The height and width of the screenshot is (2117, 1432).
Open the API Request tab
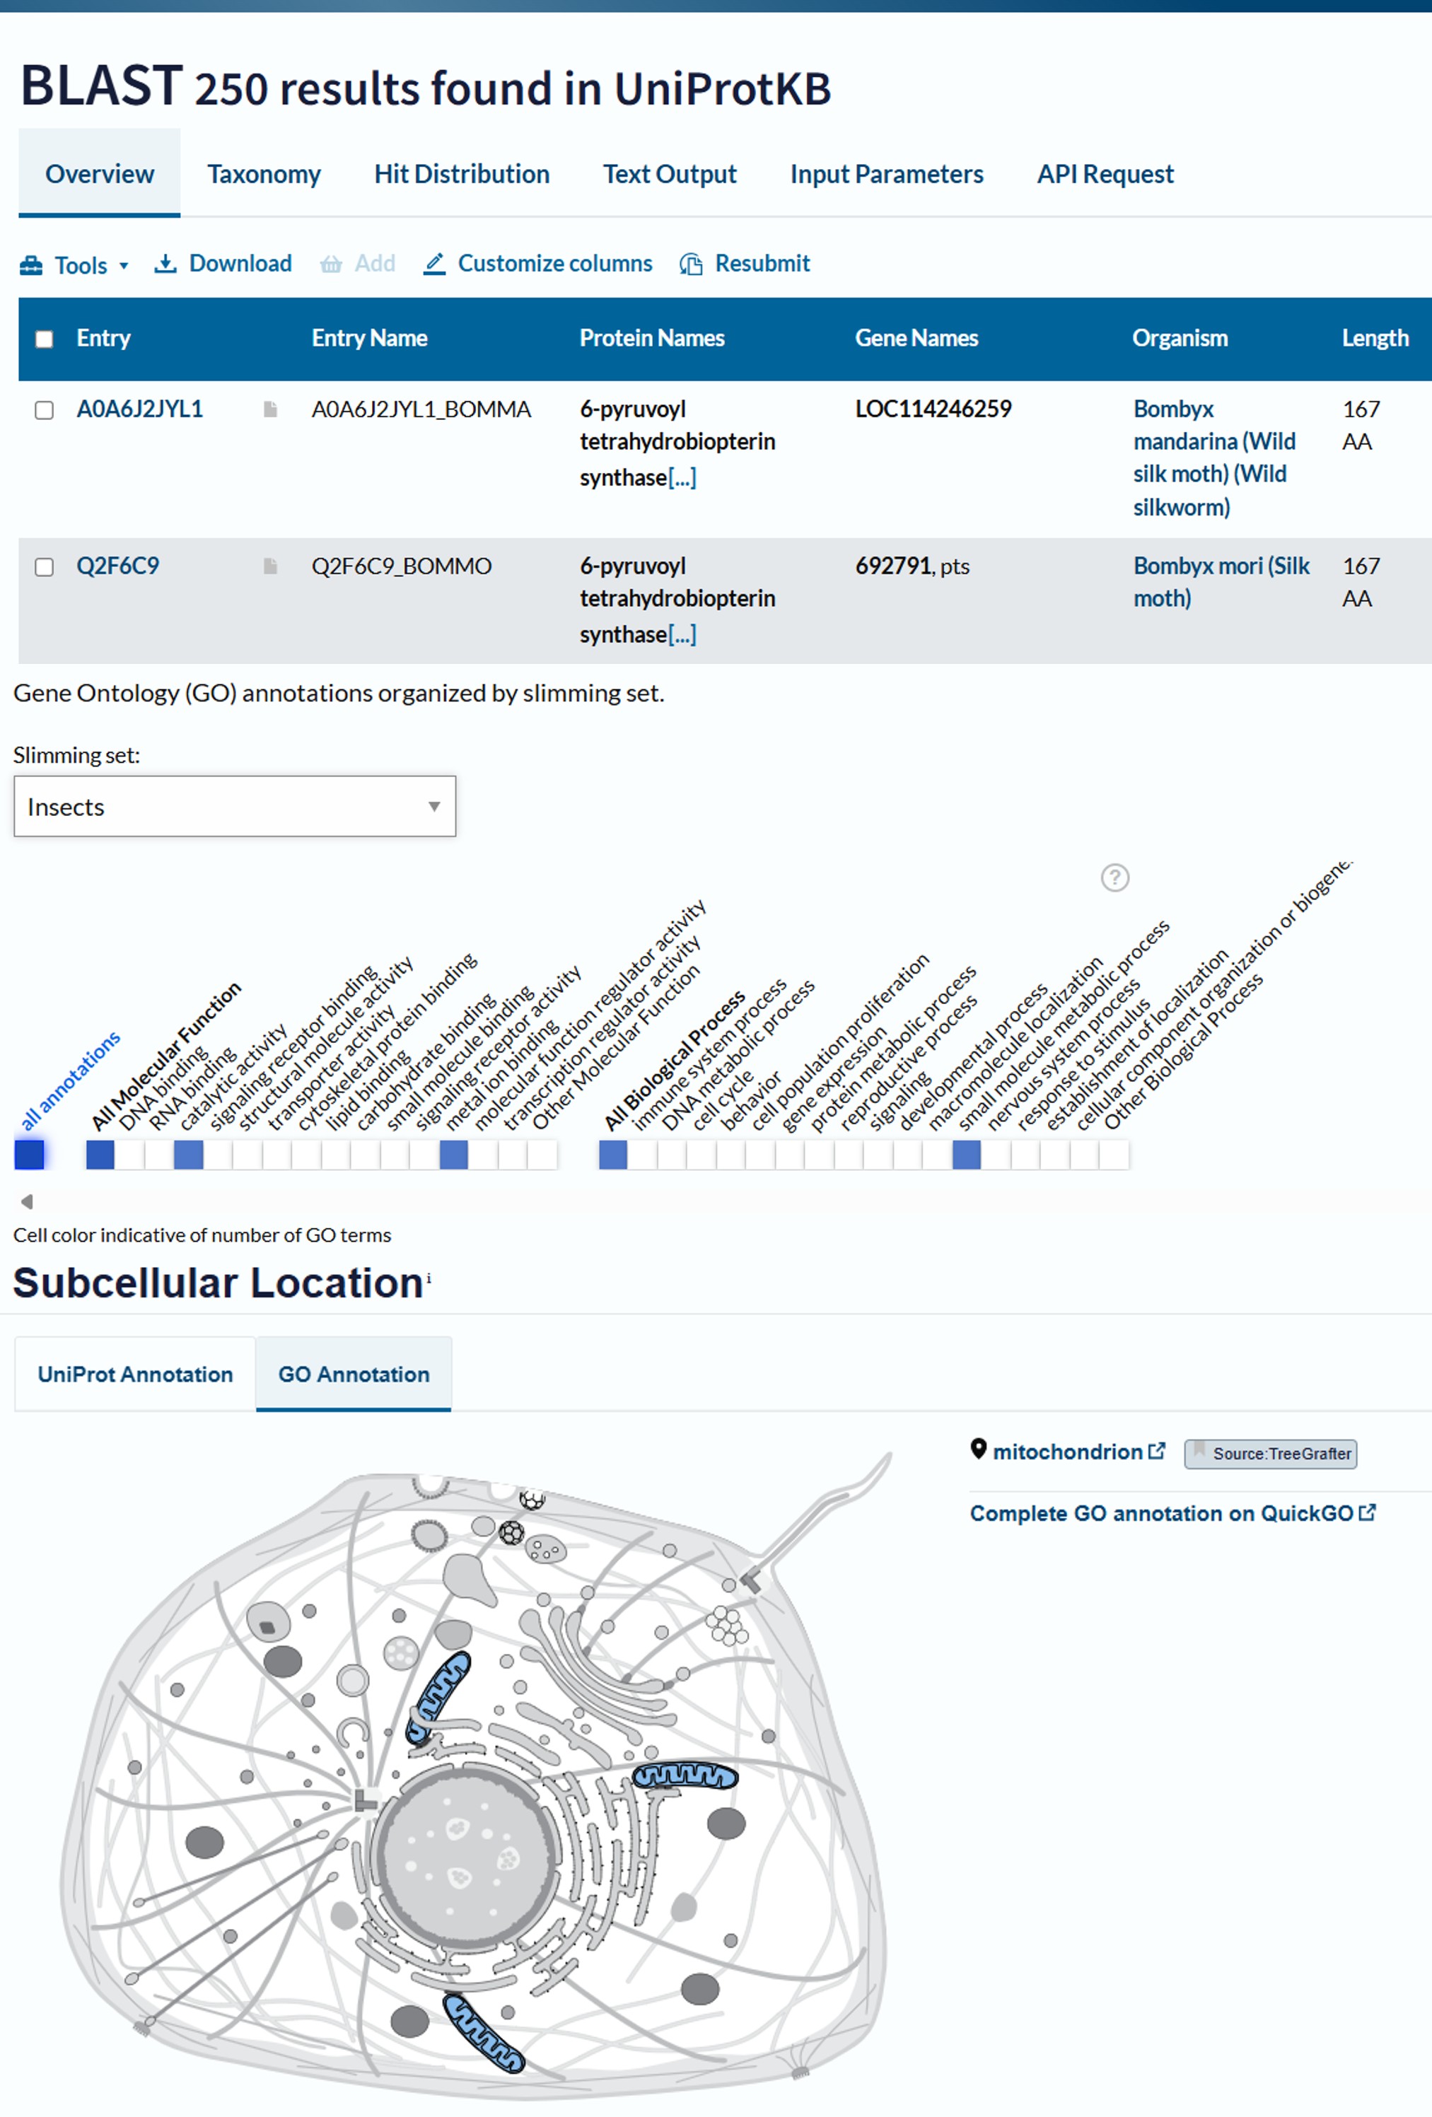click(x=1105, y=174)
